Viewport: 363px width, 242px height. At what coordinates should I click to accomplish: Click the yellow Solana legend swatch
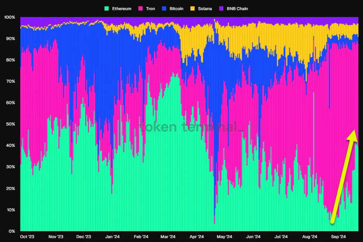click(x=193, y=9)
